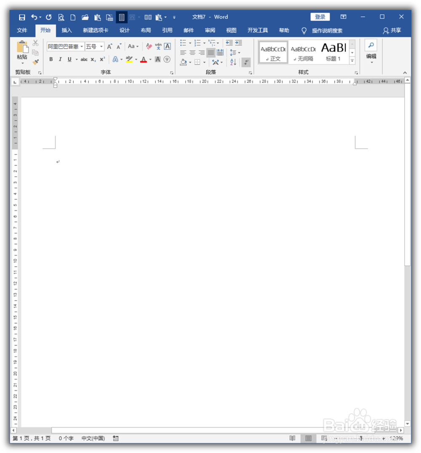Click the Redo/Repeat circular arrow
This screenshot has height=453, width=421.
tap(48, 17)
